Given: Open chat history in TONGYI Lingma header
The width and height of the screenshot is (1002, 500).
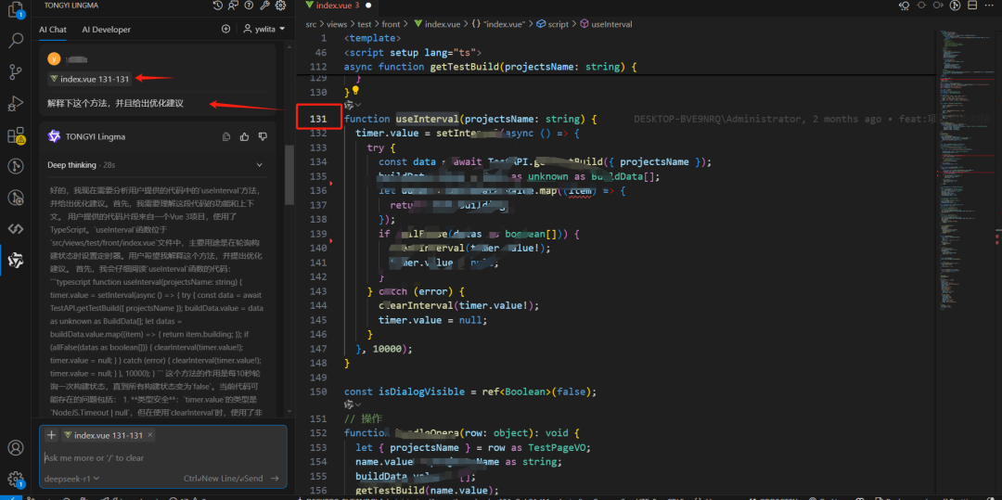Looking at the screenshot, I should [218, 6].
